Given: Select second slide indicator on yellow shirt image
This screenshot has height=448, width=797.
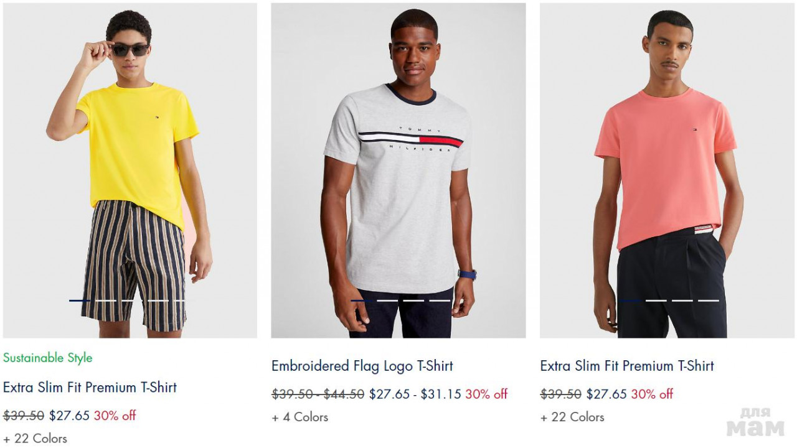Looking at the screenshot, I should click(x=106, y=301).
